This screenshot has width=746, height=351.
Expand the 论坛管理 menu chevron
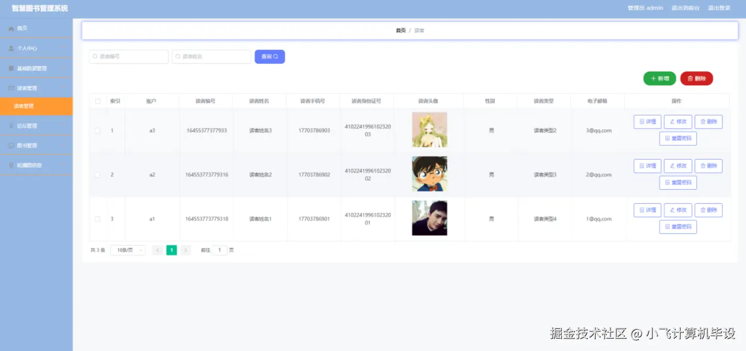[x=64, y=126]
